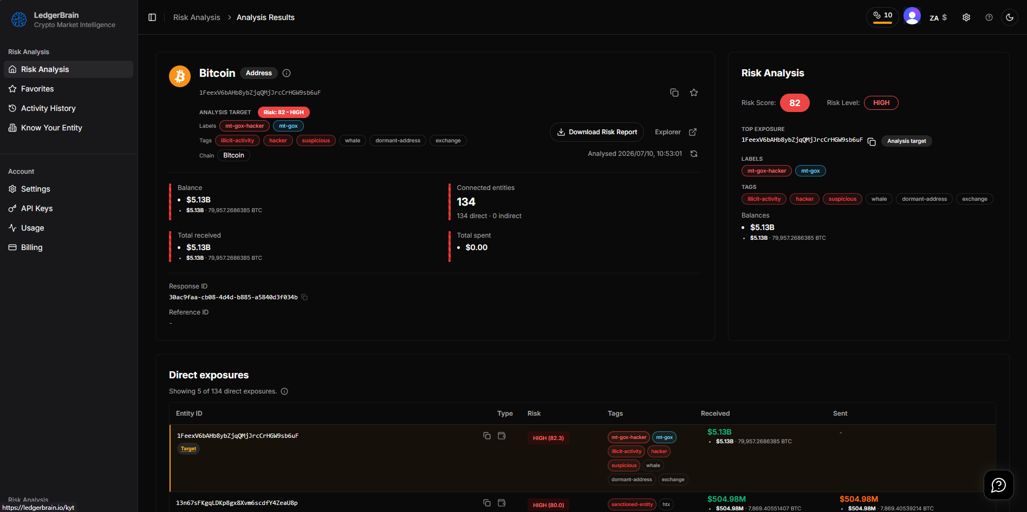The image size is (1027, 512).
Task: Open the LedgerBrain logo home
Action: tap(63, 19)
